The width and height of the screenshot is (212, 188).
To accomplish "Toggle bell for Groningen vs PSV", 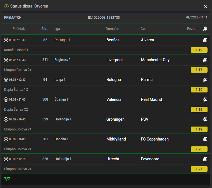I will click(x=205, y=119).
